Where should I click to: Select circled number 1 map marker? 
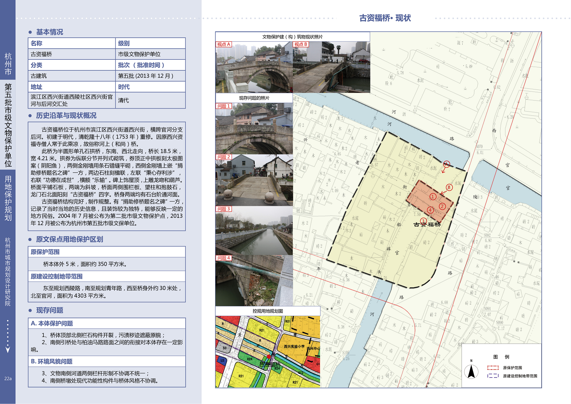coord(433,196)
